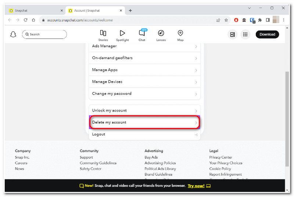This screenshot has height=197, width=294.
Task: Open Unlock my account row
Action: click(x=144, y=110)
